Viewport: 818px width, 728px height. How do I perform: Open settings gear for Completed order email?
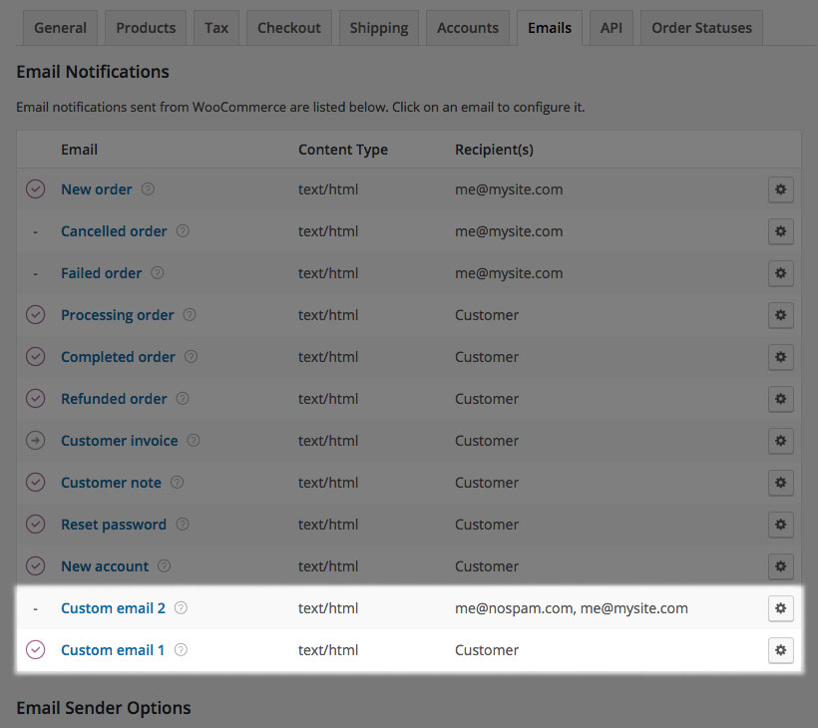(x=781, y=357)
